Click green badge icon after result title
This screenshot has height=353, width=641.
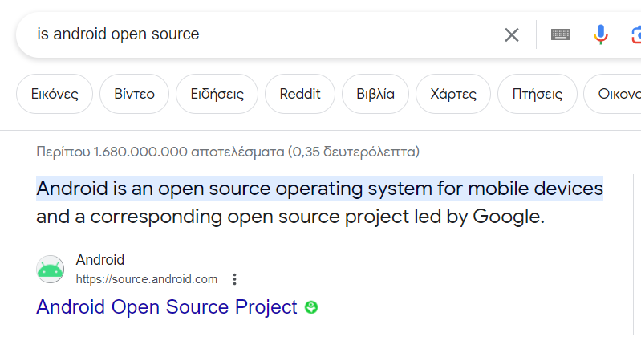click(311, 307)
